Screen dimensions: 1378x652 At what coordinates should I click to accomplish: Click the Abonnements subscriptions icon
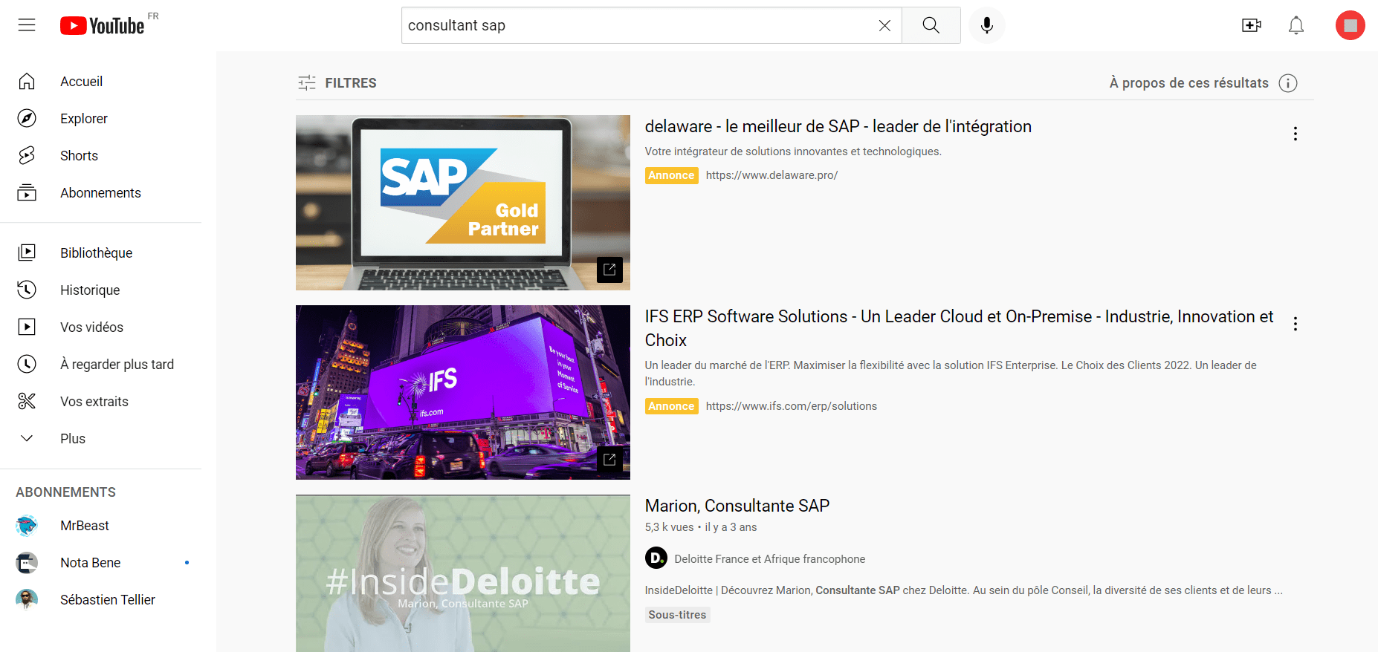[27, 192]
